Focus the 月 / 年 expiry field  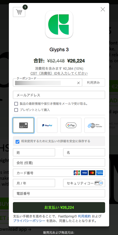point(34,183)
